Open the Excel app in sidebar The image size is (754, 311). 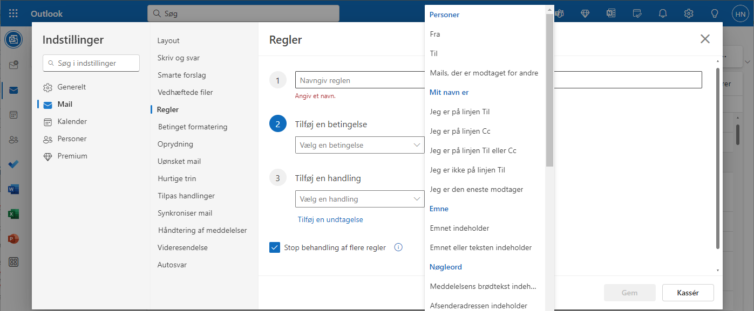13,214
